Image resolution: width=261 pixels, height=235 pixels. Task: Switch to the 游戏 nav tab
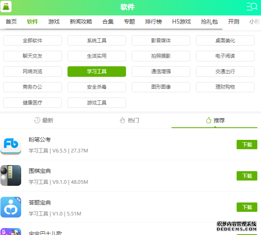click(54, 22)
